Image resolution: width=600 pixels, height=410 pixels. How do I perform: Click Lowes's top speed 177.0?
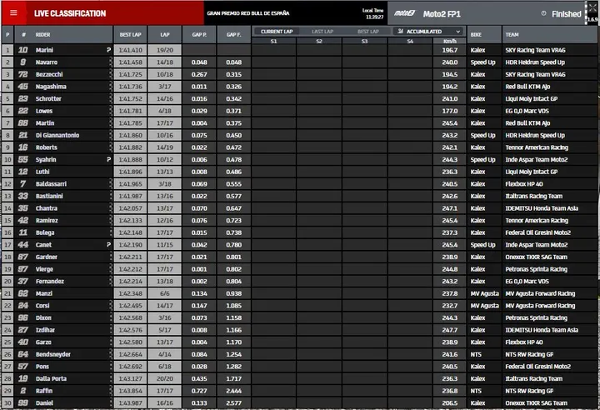pyautogui.click(x=450, y=111)
